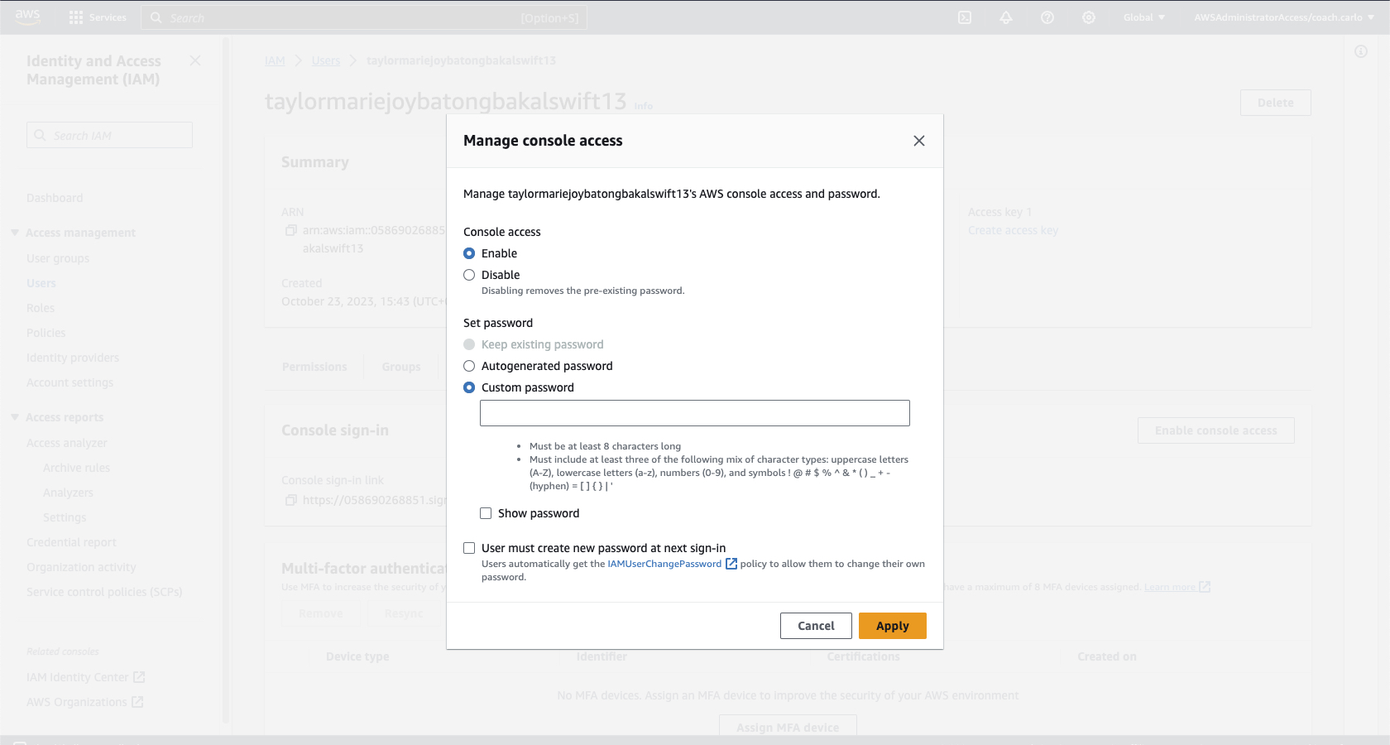Enable User must create new password checkbox
Image resolution: width=1390 pixels, height=745 pixels.
pos(469,548)
